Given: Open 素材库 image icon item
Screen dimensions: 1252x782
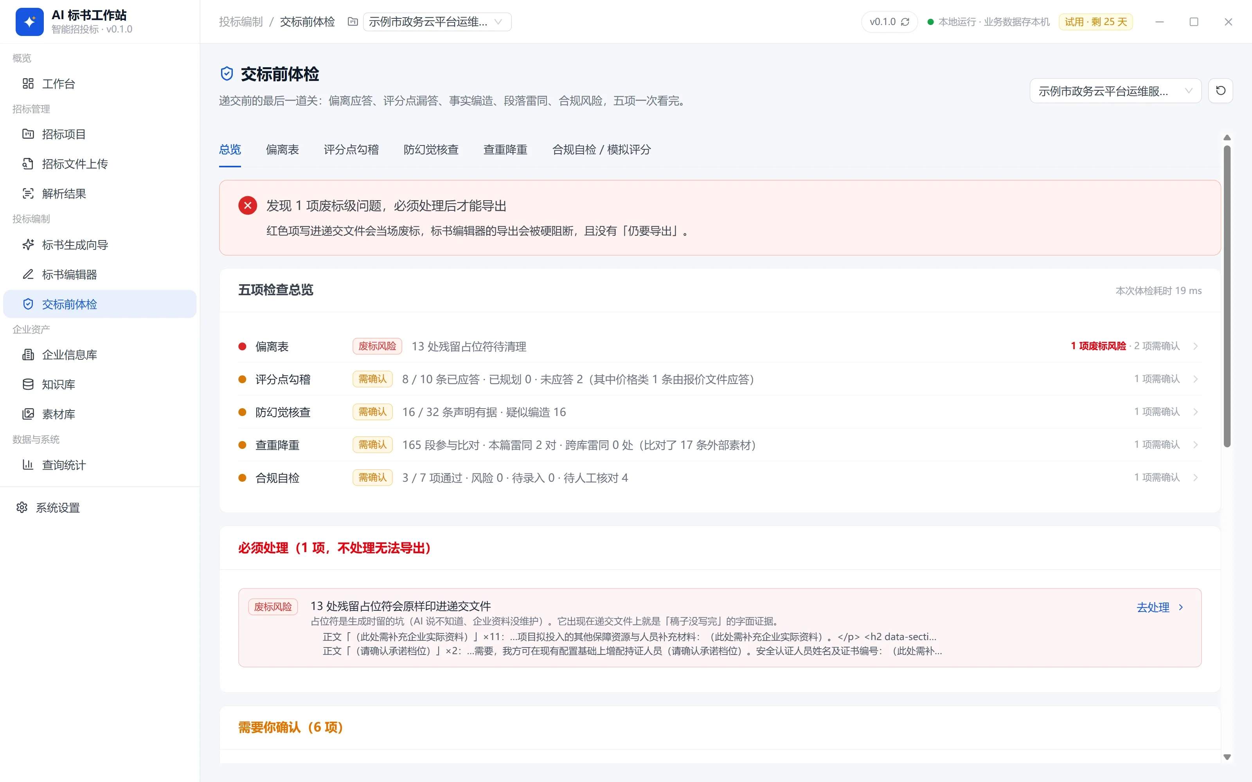Looking at the screenshot, I should click(28, 414).
